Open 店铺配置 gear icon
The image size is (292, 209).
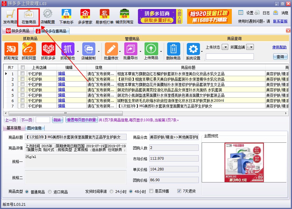[48, 17]
